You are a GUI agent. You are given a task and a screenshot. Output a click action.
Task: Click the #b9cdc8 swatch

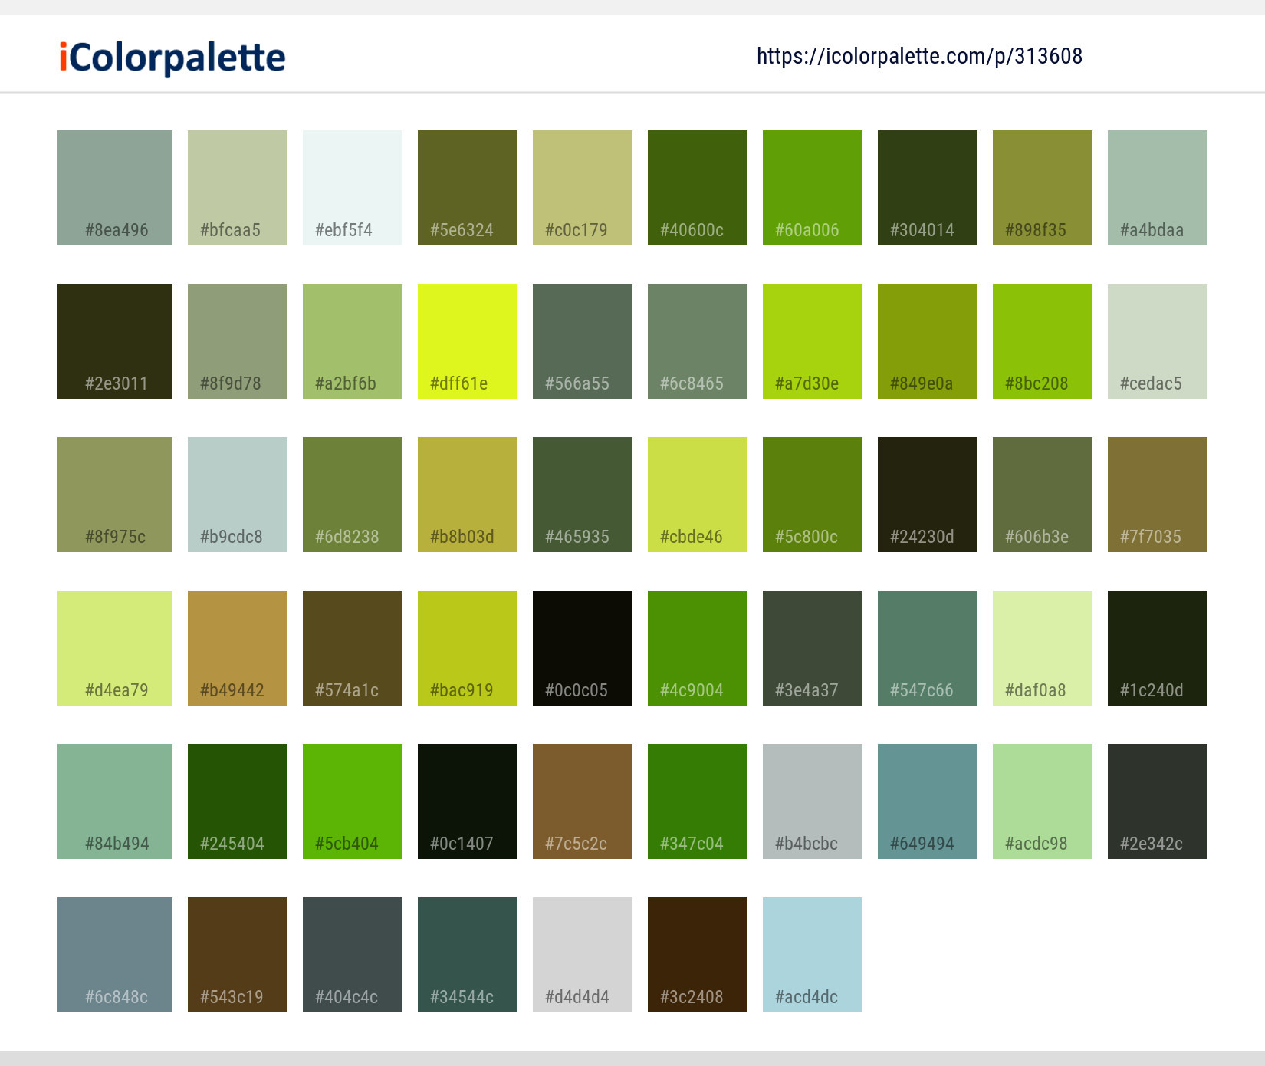pyautogui.click(x=238, y=495)
